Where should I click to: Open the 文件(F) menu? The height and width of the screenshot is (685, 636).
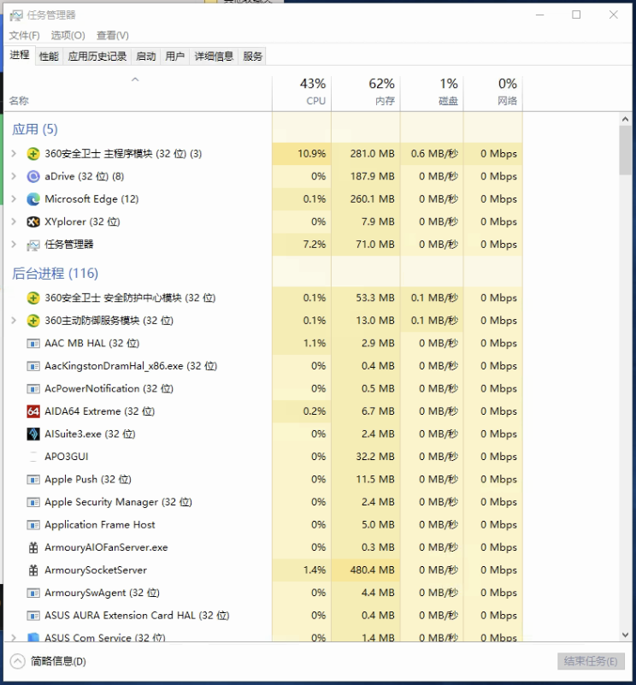point(25,35)
